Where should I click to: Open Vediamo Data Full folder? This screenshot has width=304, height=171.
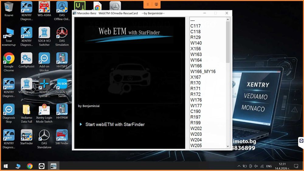pos(26,114)
